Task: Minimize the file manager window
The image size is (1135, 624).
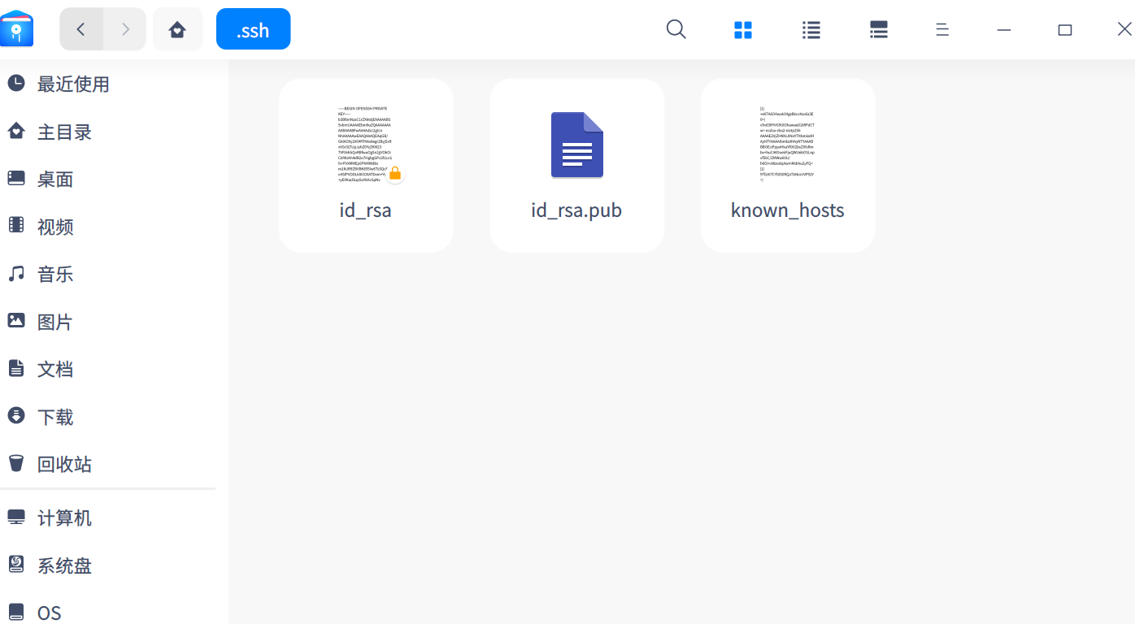Action: pyautogui.click(x=1004, y=30)
